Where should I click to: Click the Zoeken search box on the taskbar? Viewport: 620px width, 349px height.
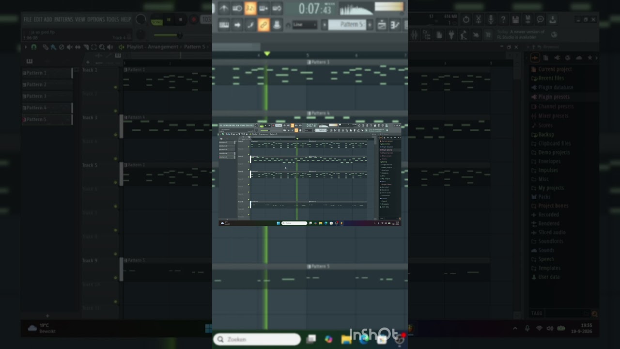(x=257, y=339)
